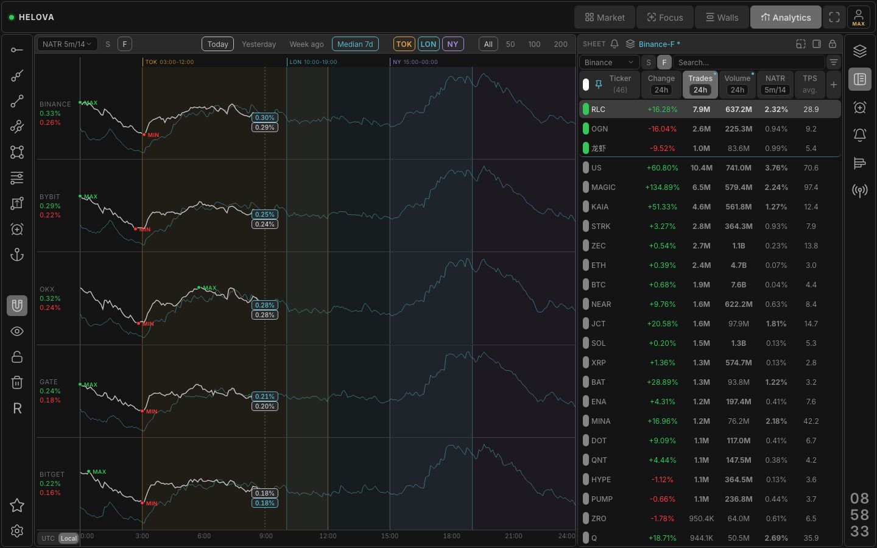877x548 pixels.
Task: Select the measure/export box tool
Action: (17, 203)
